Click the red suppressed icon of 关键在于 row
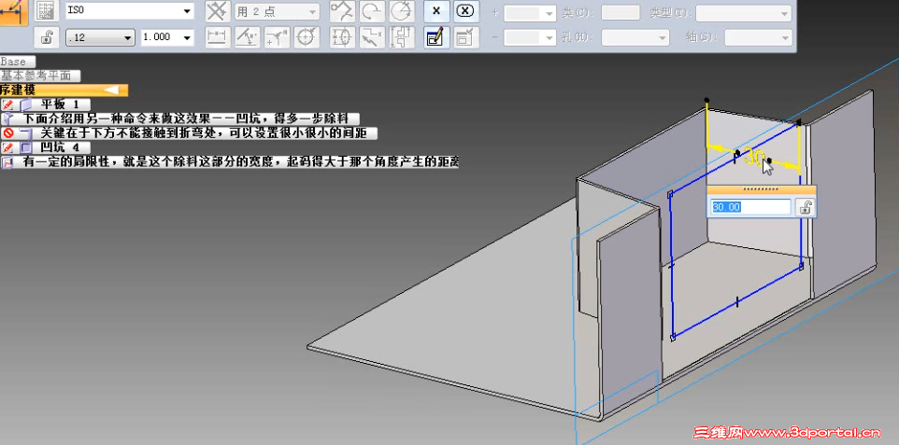899x445 pixels. tap(7, 133)
